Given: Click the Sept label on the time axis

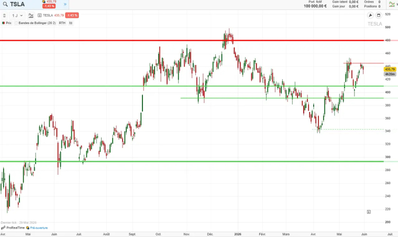Looking at the screenshot, I should click(132, 234).
